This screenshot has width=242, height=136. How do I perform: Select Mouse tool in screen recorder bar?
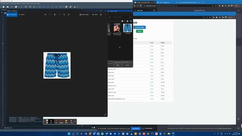point(51,122)
